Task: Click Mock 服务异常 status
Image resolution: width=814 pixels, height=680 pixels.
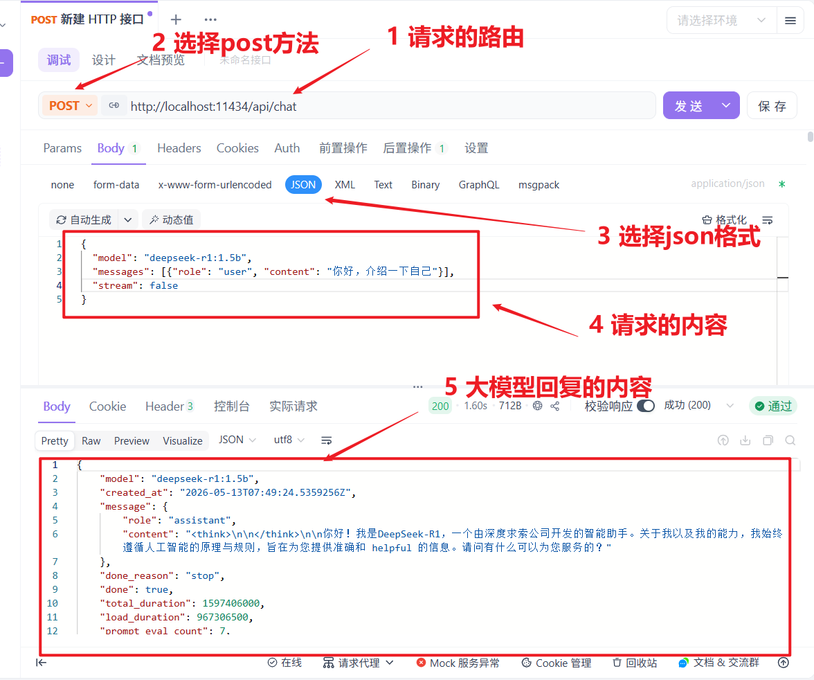Action: click(458, 663)
